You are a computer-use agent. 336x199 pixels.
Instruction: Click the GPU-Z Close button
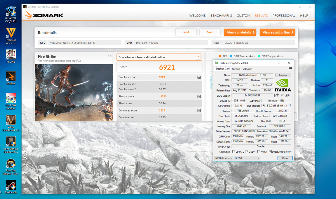[x=285, y=158]
